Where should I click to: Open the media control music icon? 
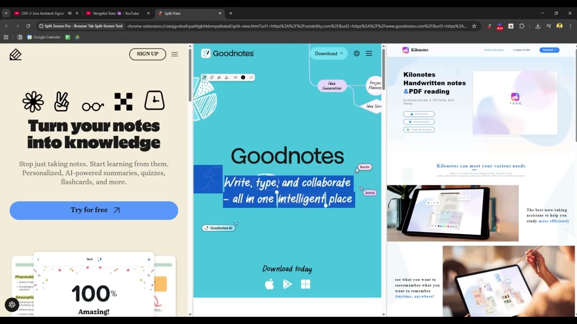[549, 26]
